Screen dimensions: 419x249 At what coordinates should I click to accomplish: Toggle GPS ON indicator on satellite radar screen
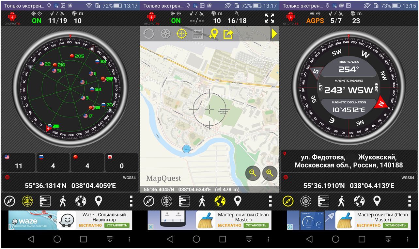click(37, 21)
